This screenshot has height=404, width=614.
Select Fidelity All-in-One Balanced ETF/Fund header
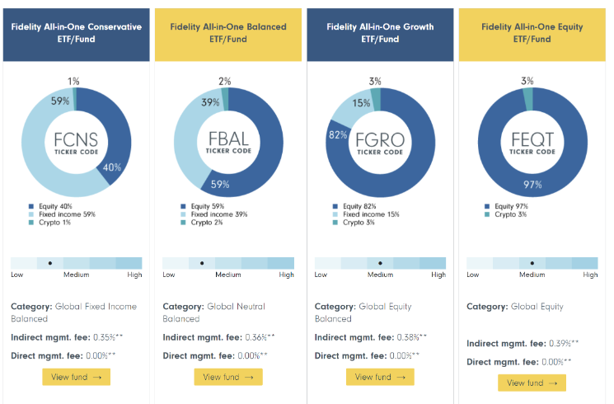point(228,35)
